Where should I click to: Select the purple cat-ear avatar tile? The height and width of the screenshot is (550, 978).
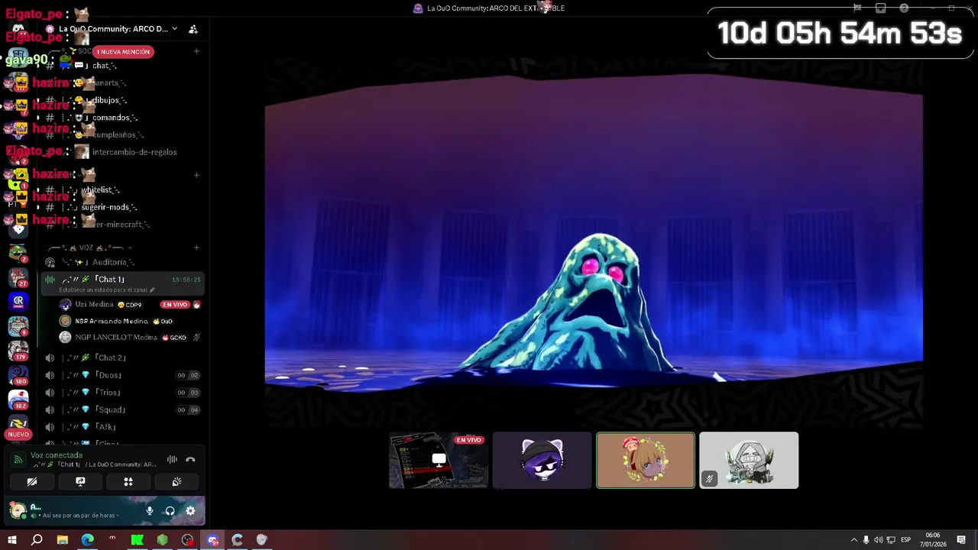click(542, 460)
